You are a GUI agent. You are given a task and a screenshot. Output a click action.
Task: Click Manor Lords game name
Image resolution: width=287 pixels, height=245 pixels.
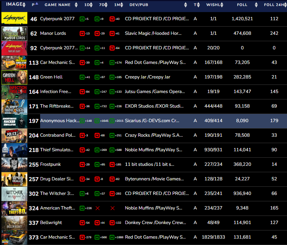pos(53,33)
